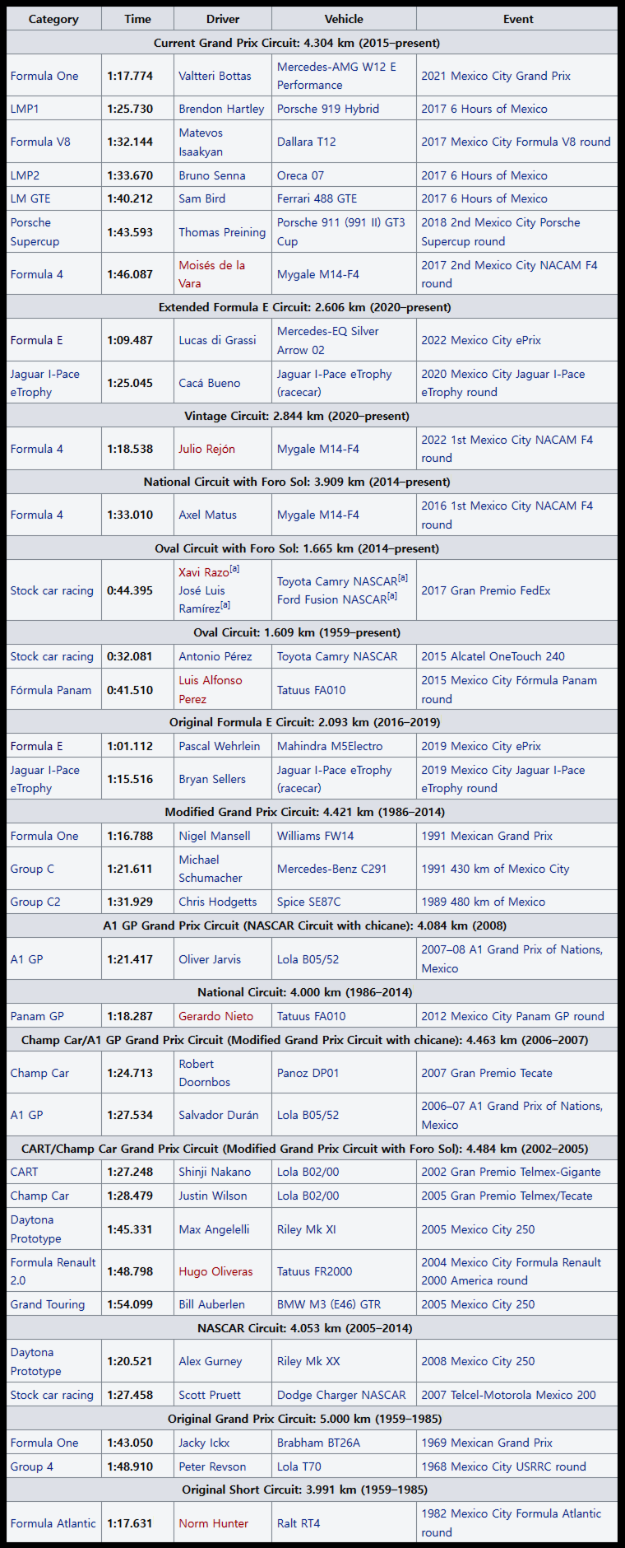Open the Porsche Supercup category link
625x1548 pixels.
pyautogui.click(x=35, y=232)
